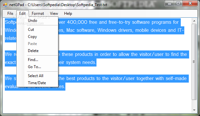This screenshot has height=116, width=200.
Task: Click the words 'Mac software,' in the editor
Action: point(81,30)
